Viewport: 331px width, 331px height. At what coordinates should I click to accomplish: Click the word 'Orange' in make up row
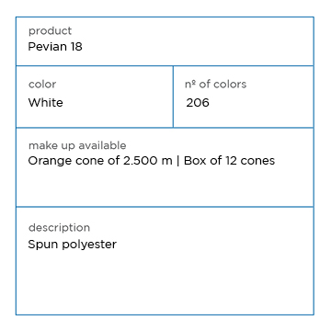click(x=49, y=161)
